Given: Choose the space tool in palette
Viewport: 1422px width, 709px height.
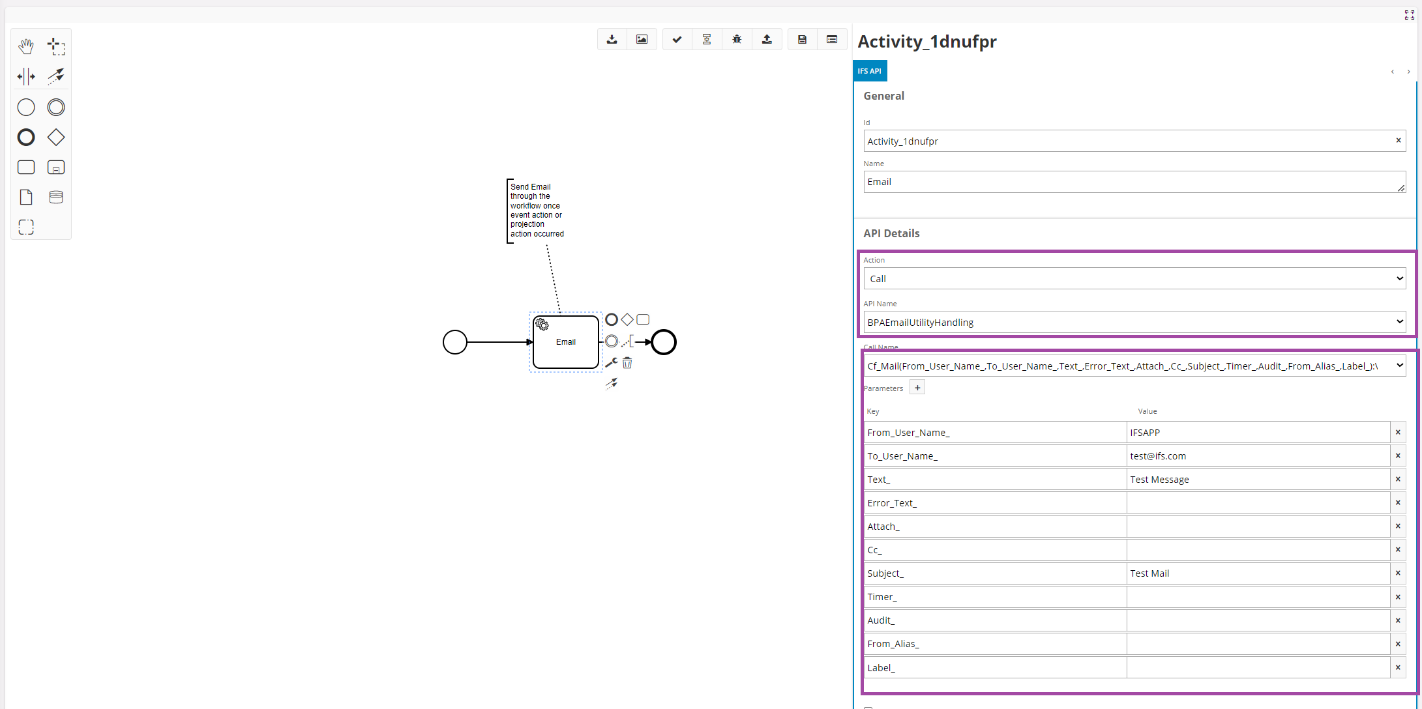Looking at the screenshot, I should pos(26,76).
